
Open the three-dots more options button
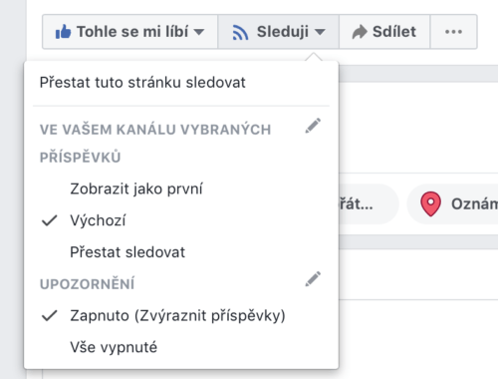[x=453, y=32]
